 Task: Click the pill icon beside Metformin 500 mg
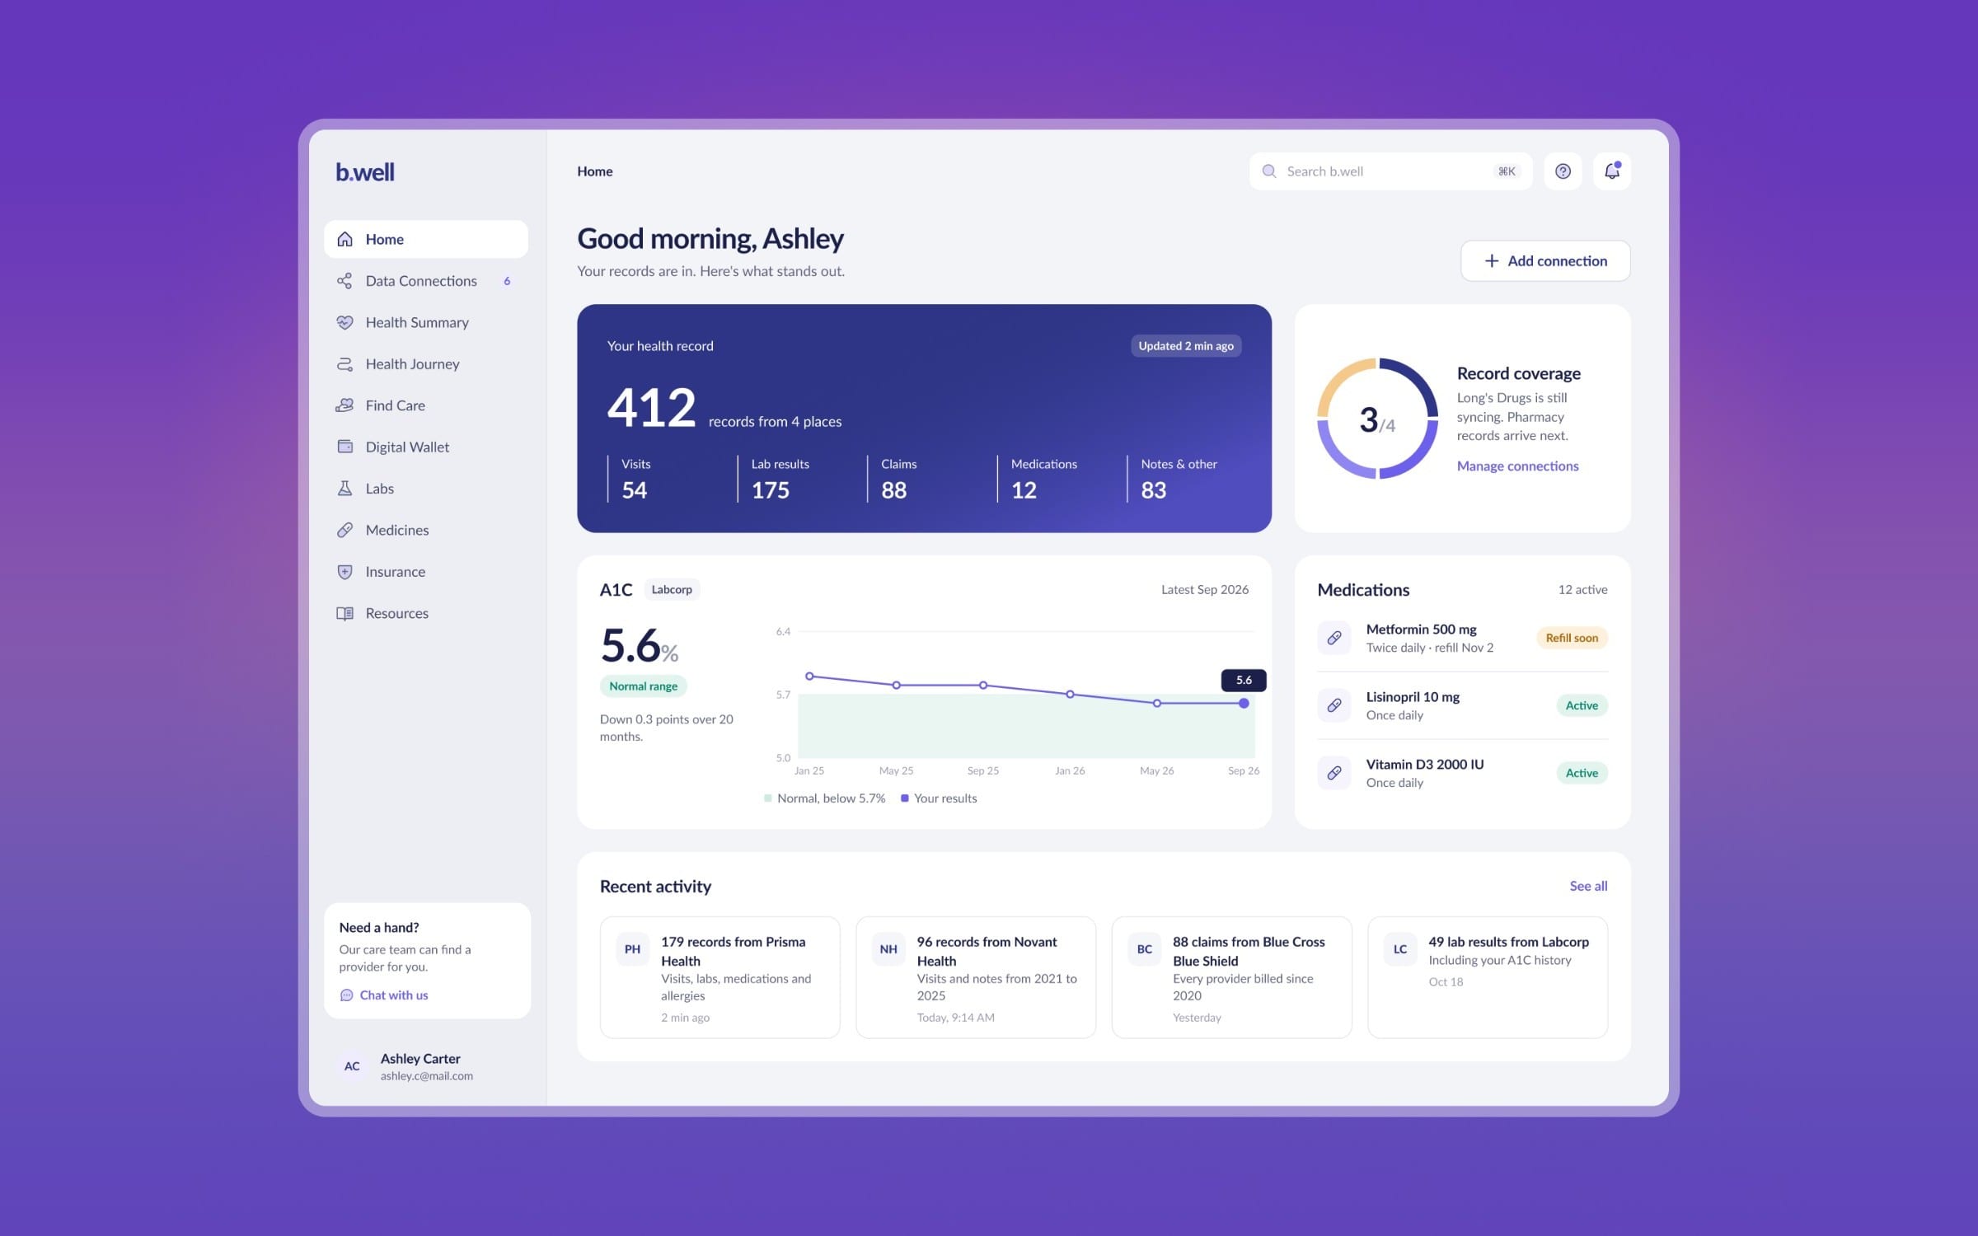[x=1334, y=638]
